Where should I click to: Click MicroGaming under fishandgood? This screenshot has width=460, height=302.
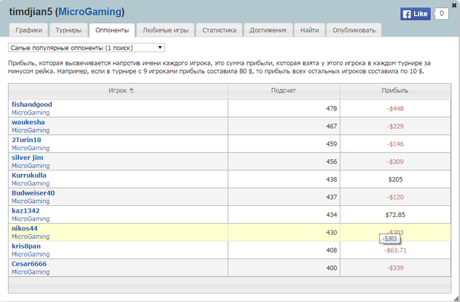click(x=30, y=113)
